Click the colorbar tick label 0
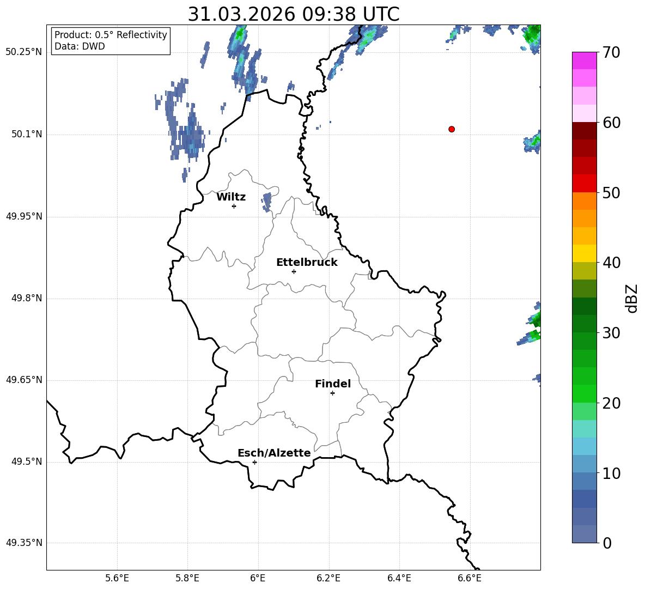Viewport: 645px width, 589px height. [607, 543]
